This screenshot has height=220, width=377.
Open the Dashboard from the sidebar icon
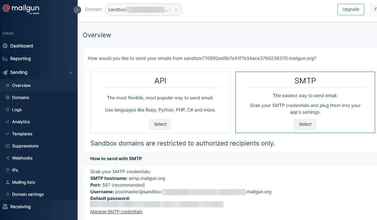click(5, 46)
